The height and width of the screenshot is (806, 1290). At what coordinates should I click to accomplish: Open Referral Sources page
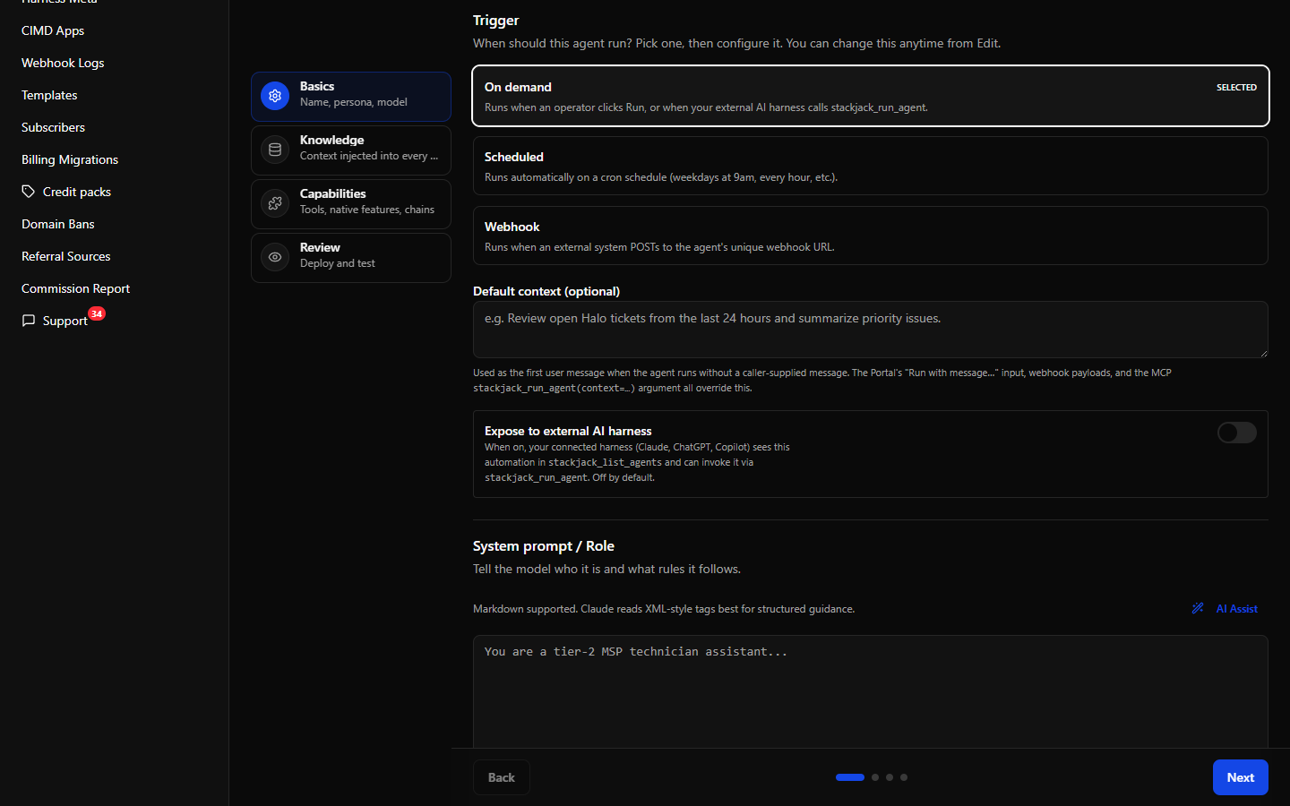coord(66,256)
